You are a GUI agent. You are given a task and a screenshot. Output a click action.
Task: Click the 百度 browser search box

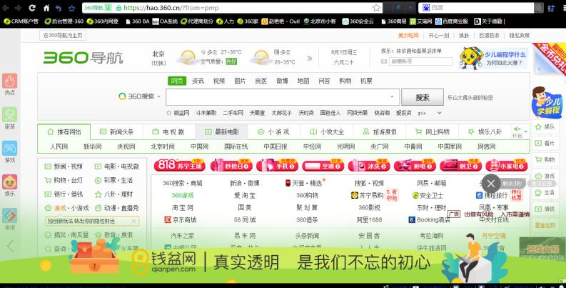pyautogui.click(x=477, y=8)
